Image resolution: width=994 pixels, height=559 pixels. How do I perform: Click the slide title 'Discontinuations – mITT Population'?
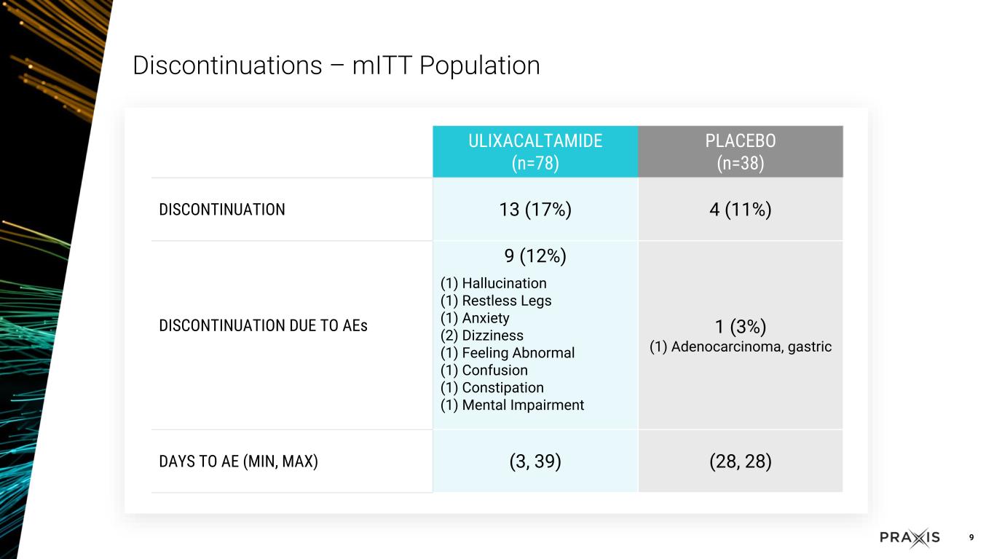point(336,66)
